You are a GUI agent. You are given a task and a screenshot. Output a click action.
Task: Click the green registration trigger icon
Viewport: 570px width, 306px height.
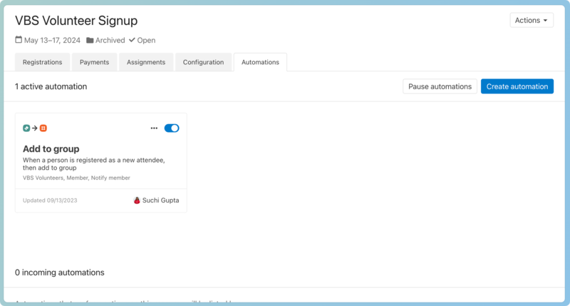click(x=26, y=128)
